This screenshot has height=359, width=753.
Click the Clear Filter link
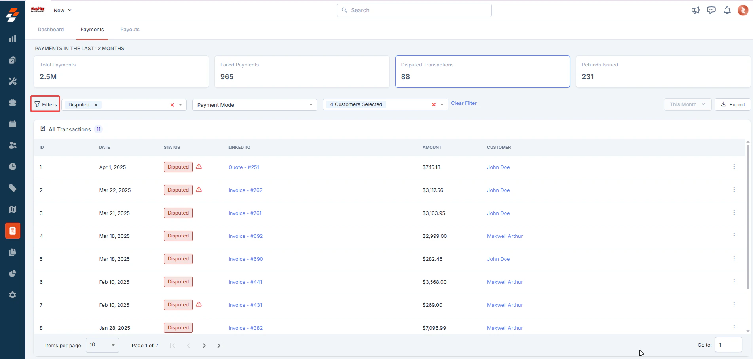tap(464, 103)
